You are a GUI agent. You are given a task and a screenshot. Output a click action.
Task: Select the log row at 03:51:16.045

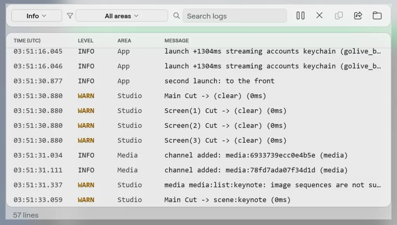click(198, 52)
